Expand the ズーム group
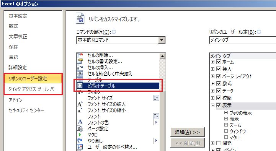Image resolution: width=276 pixels, height=151 pixels. tap(226, 125)
